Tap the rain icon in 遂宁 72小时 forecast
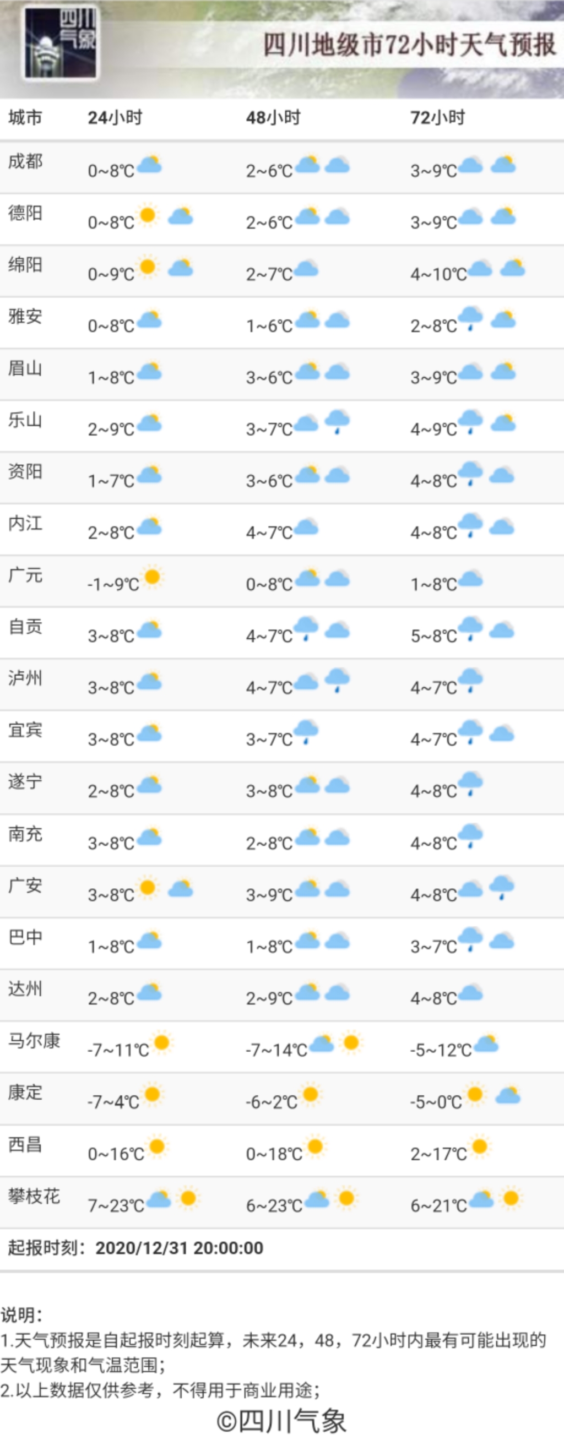This screenshot has height=1440, width=564. pyautogui.click(x=470, y=784)
